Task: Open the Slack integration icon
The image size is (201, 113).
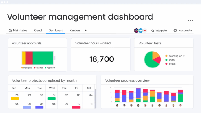Action: [136, 31]
